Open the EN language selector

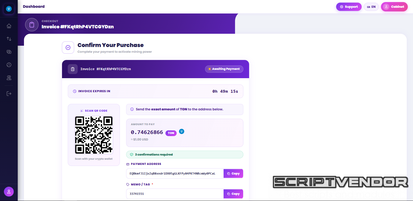click(371, 7)
